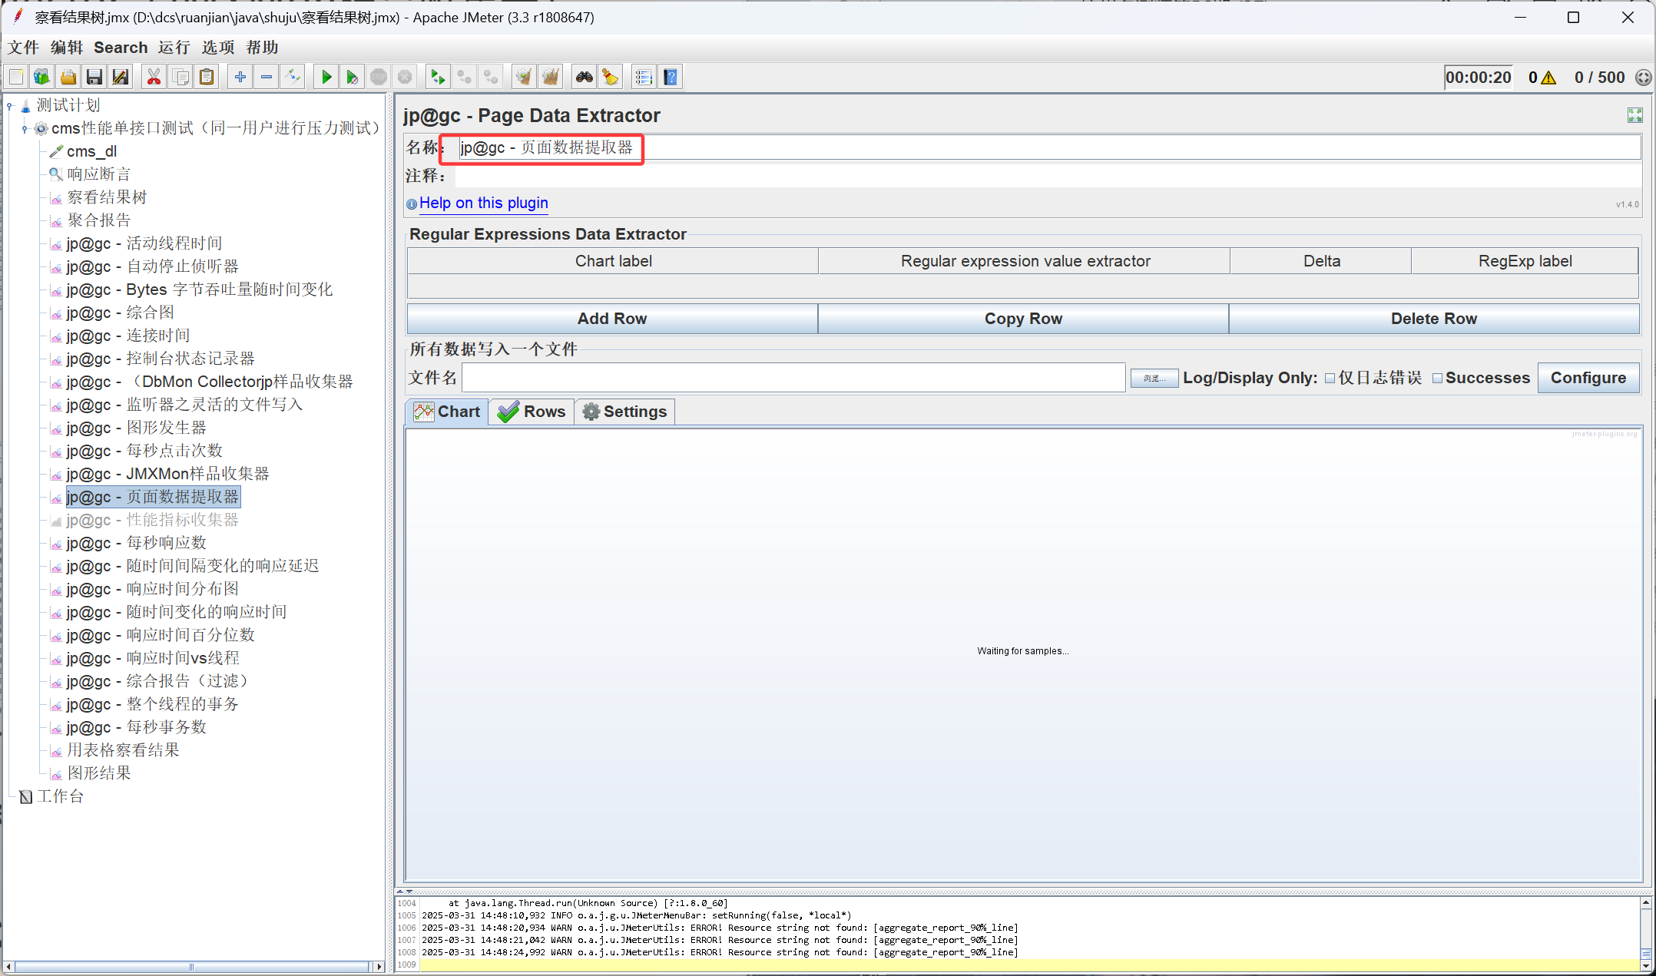This screenshot has width=1656, height=976.
Task: Collapse the 测试计划 tree node
Action: coord(10,106)
